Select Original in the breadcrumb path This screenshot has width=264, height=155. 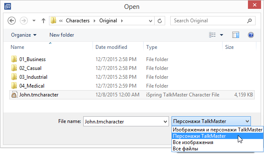point(108,21)
